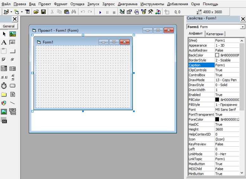The width and height of the screenshot is (246, 179).
Task: Select the ComboBox control tool
Action: tap(4, 68)
